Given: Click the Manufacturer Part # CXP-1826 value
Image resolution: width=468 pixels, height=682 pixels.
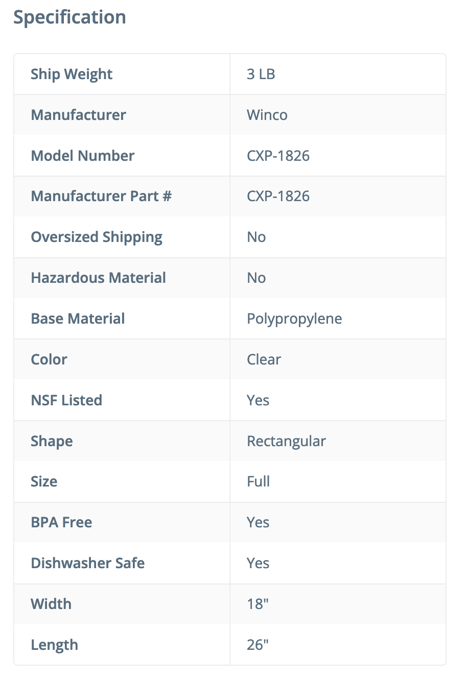Looking at the screenshot, I should coord(278,196).
